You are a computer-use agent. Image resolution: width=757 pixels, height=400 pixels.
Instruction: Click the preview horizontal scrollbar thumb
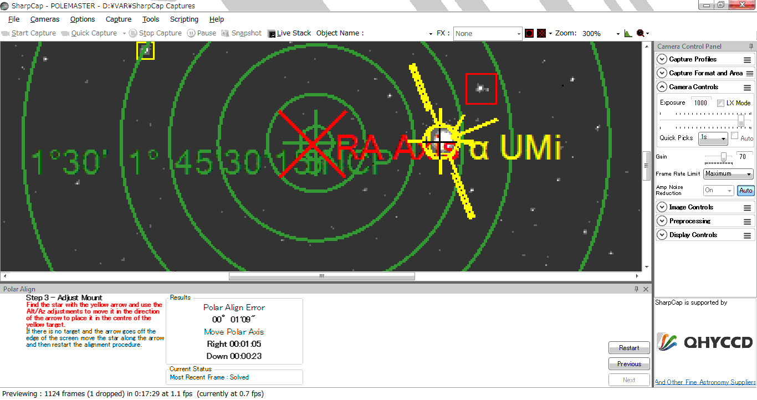coord(321,276)
